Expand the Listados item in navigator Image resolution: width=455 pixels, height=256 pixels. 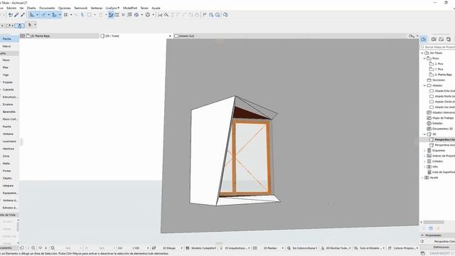[425, 161]
